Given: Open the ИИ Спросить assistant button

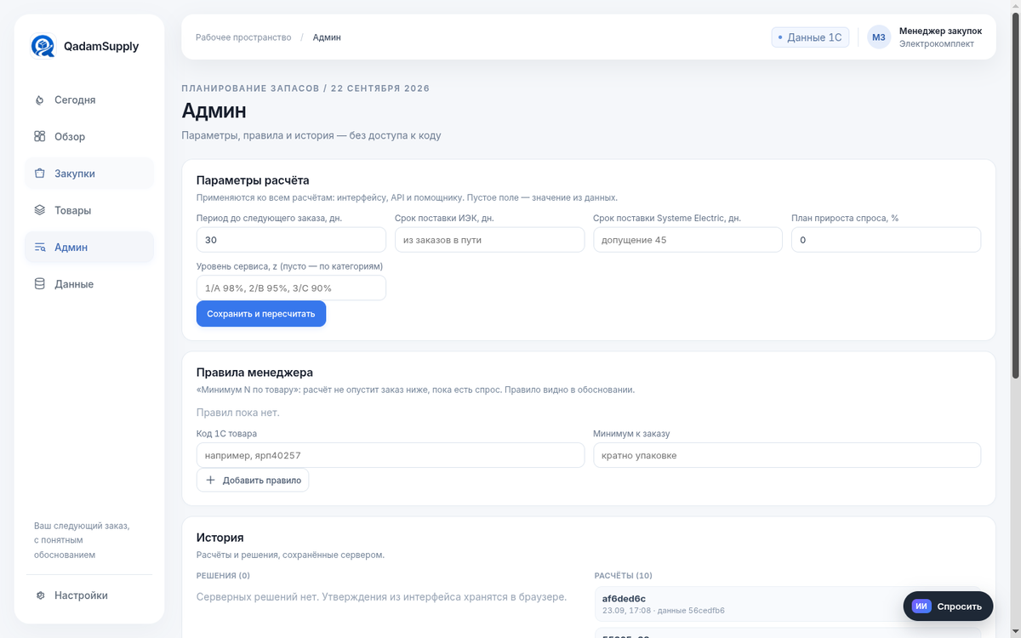Looking at the screenshot, I should pyautogui.click(x=948, y=607).
